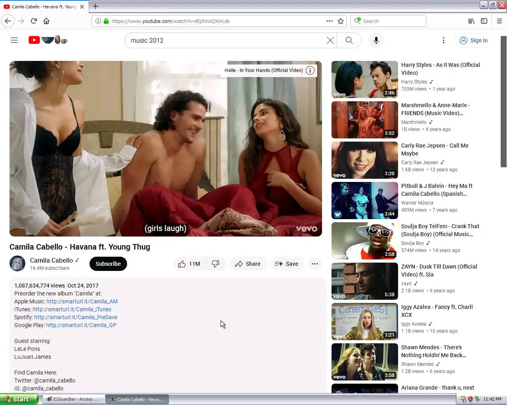Viewport: 507px width, 405px height.
Task: Go to YouTube home via logo
Action: pos(48,40)
